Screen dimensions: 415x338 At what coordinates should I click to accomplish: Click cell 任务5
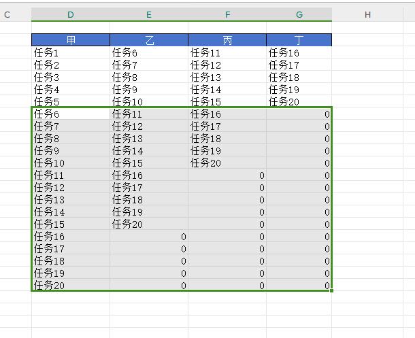pos(70,101)
